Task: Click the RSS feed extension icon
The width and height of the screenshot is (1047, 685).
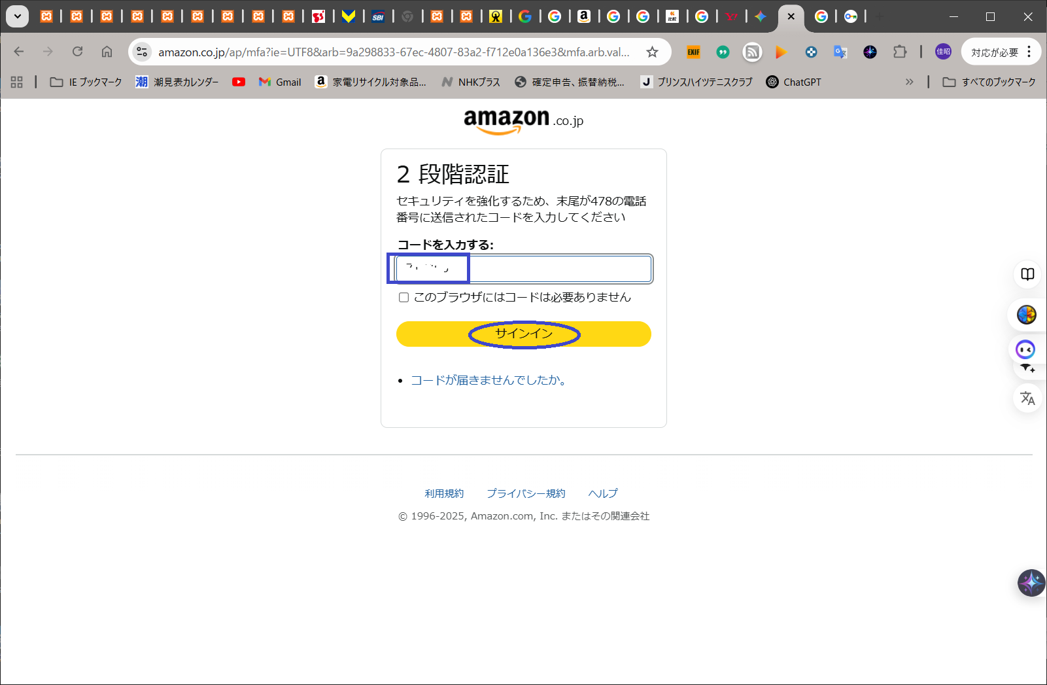Action: click(x=752, y=52)
